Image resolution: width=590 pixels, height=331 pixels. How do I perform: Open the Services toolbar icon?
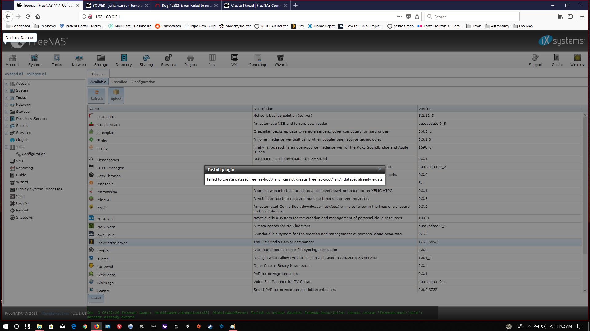pyautogui.click(x=168, y=60)
